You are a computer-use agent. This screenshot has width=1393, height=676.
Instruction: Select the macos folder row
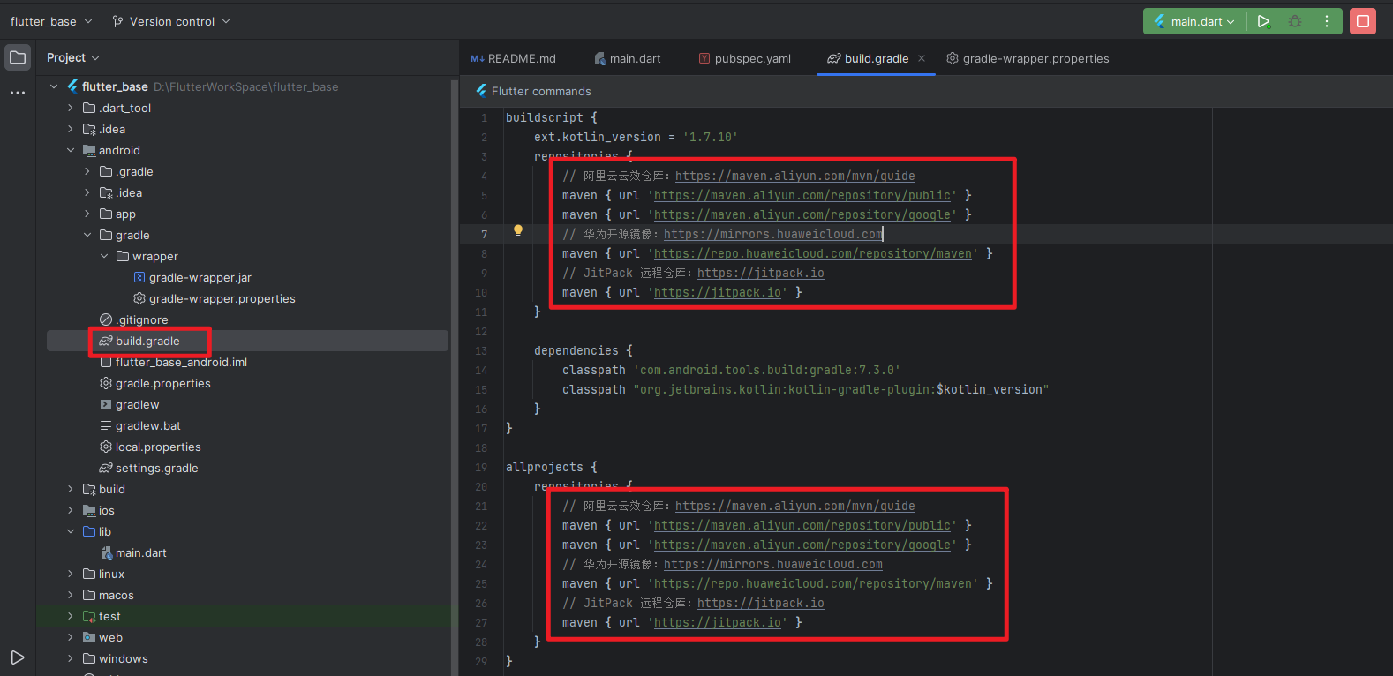click(x=247, y=595)
